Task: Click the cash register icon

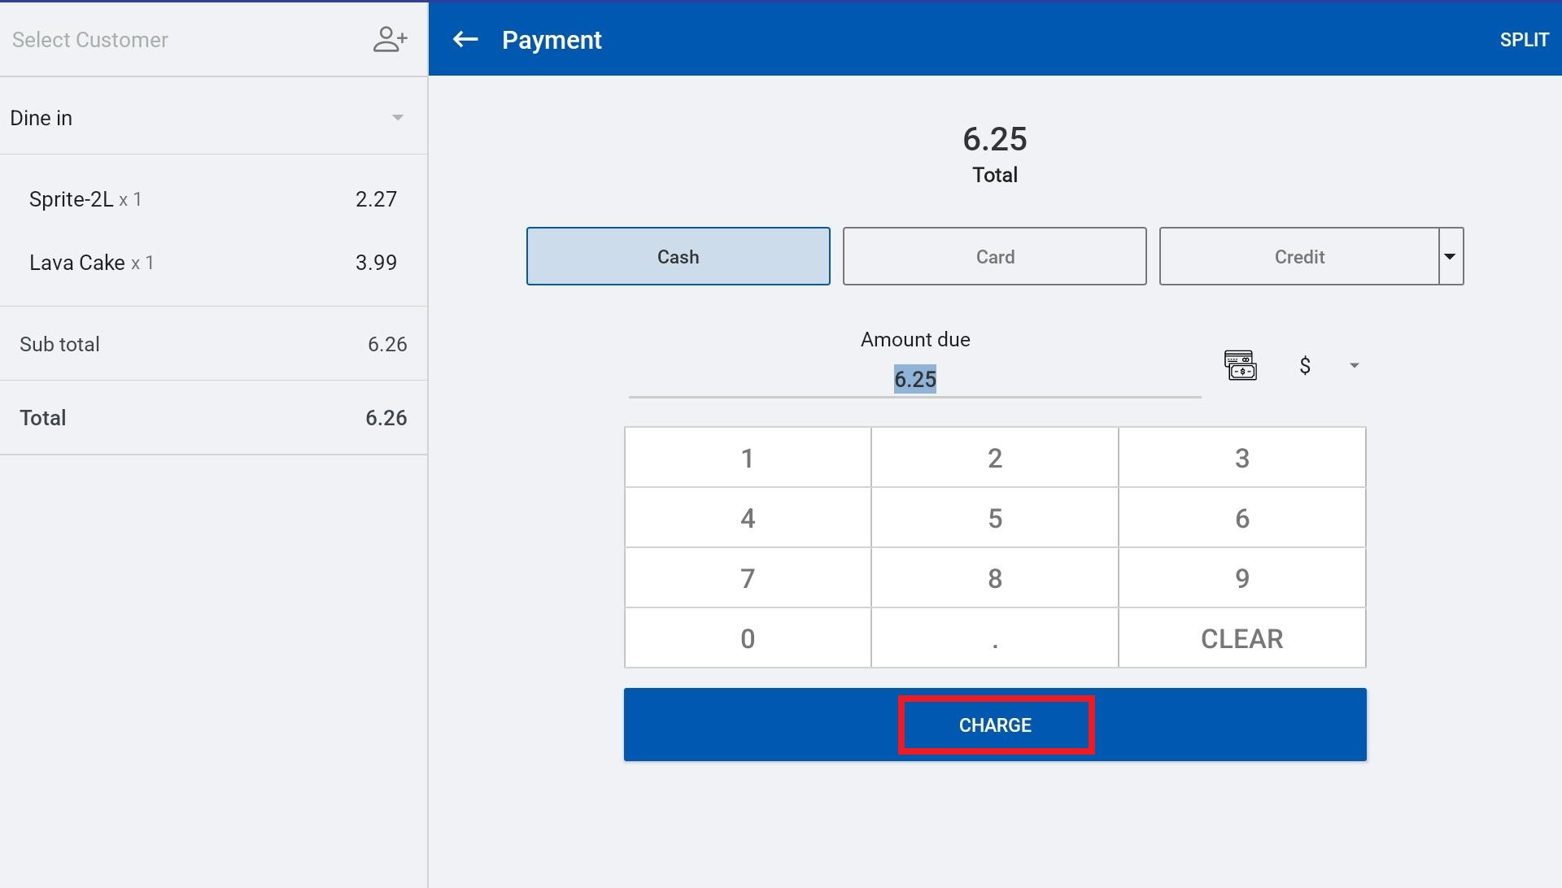Action: pos(1240,365)
